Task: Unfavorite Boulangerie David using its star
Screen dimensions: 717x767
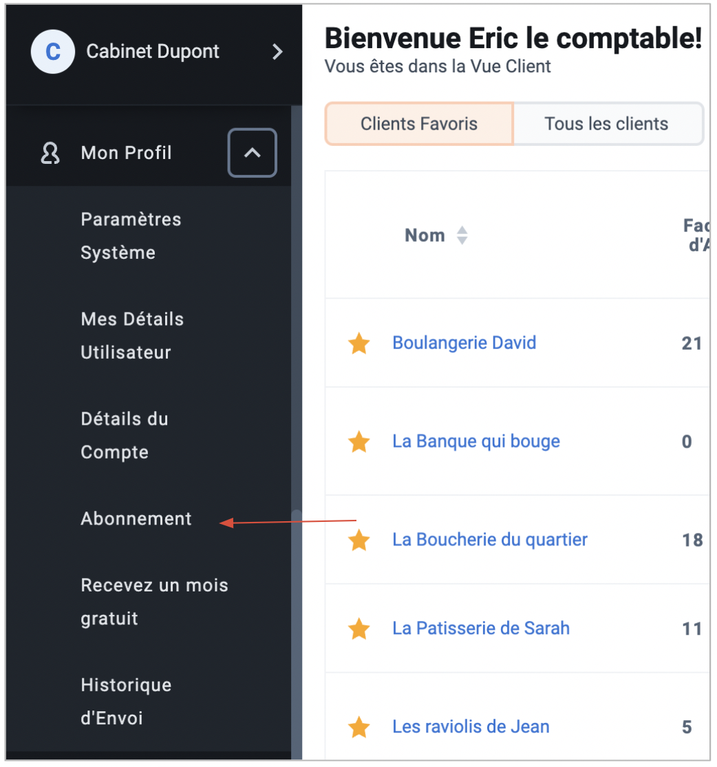Action: coord(358,344)
